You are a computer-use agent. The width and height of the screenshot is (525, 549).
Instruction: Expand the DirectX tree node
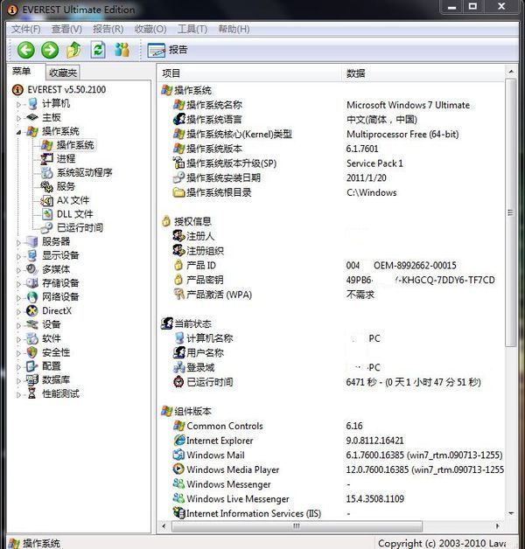18,311
